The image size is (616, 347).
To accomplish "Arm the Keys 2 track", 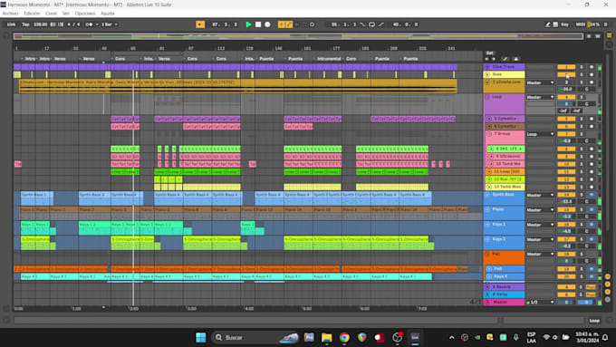I will [x=592, y=239].
